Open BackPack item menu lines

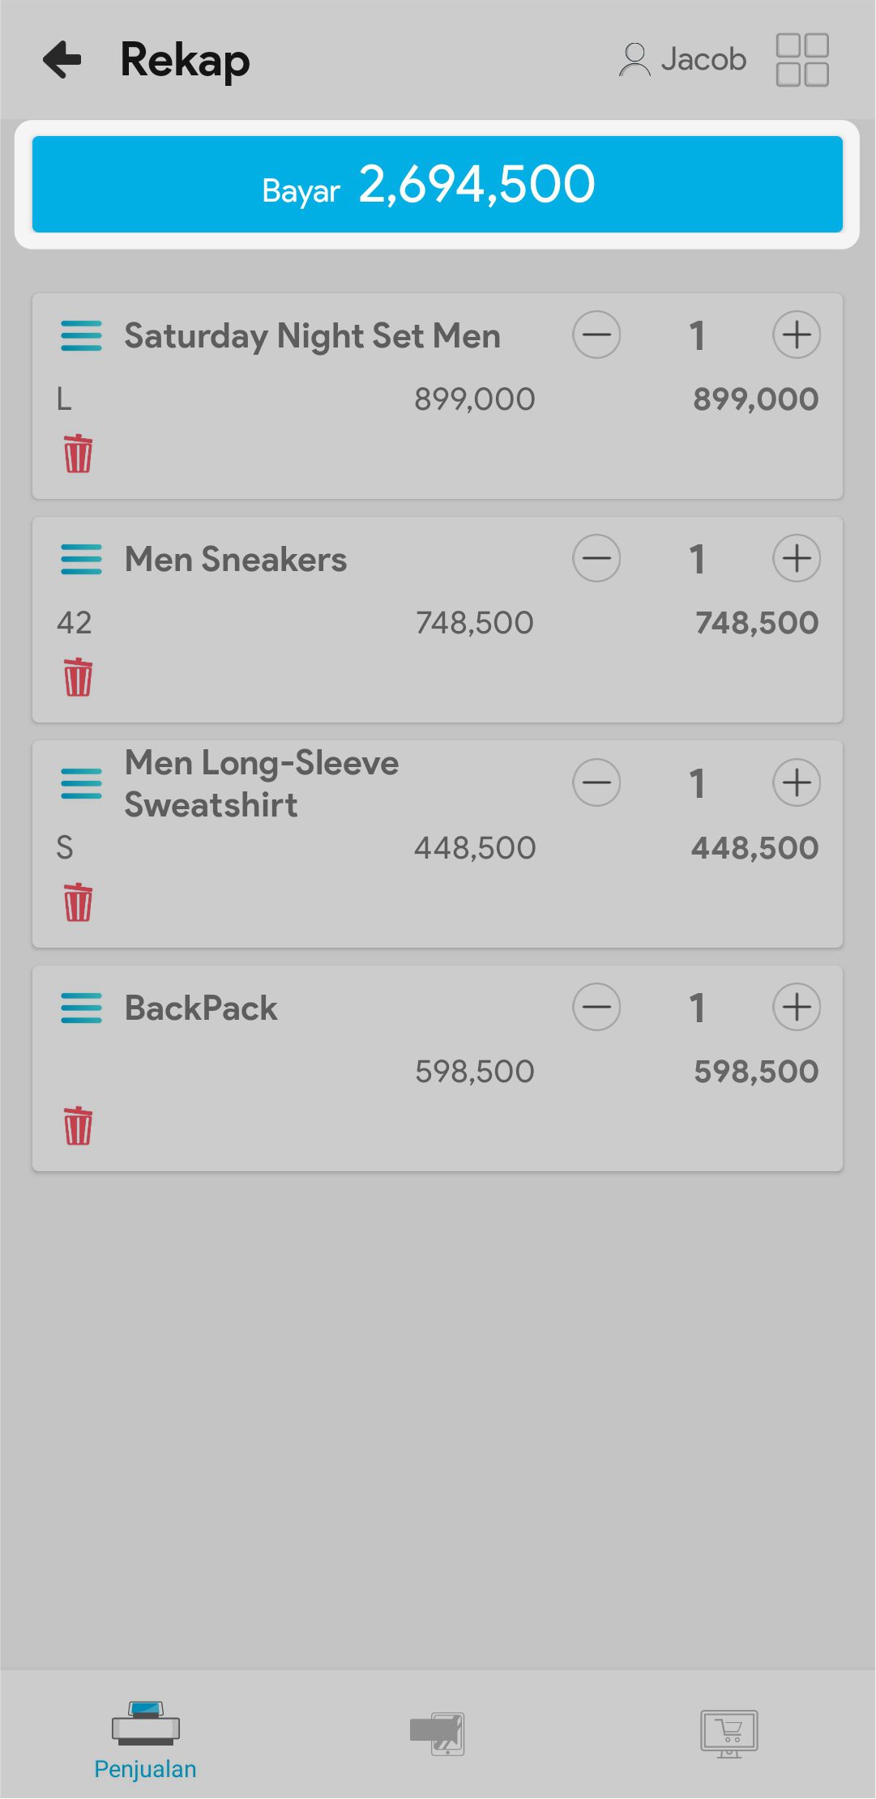(81, 1008)
